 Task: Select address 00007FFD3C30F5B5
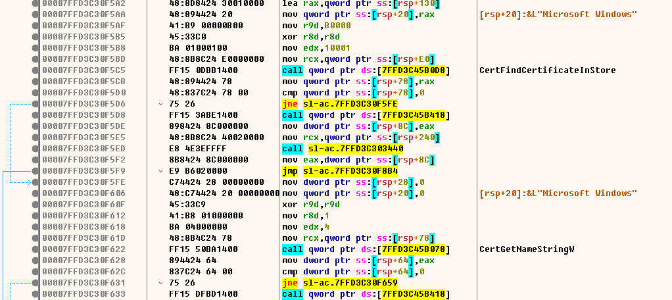click(x=84, y=36)
